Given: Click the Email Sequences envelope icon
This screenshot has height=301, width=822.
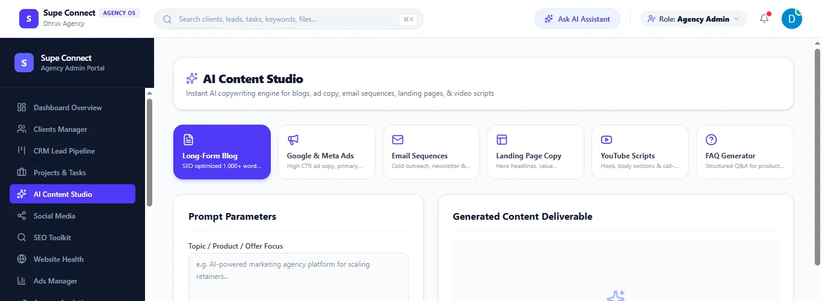Looking at the screenshot, I should [x=398, y=140].
